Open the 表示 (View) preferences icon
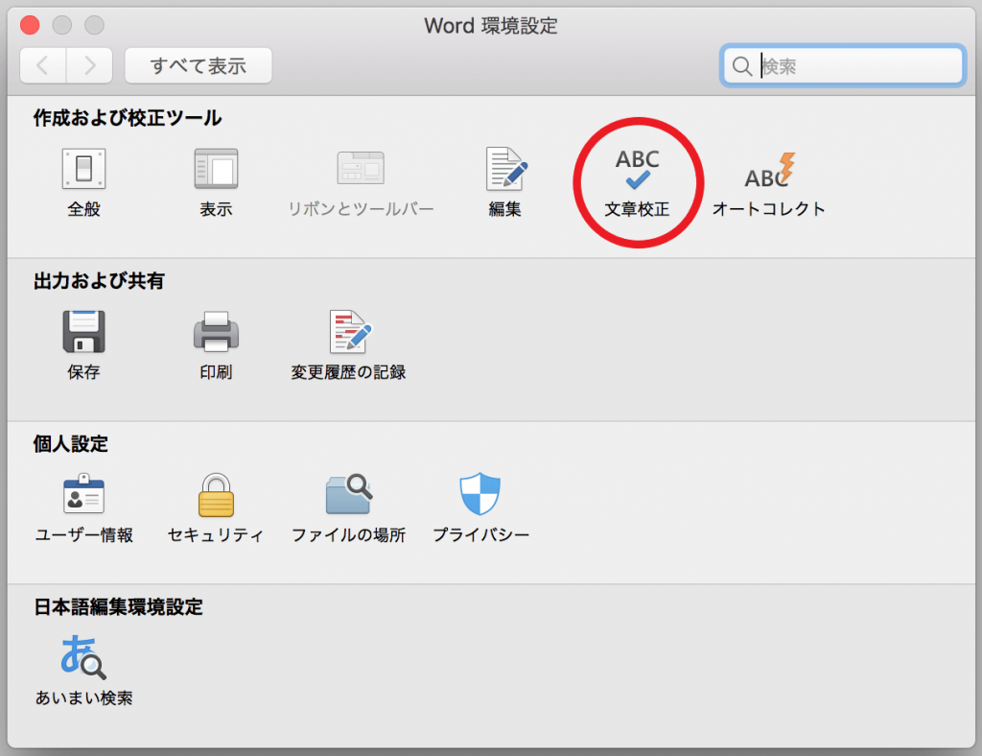 [216, 169]
